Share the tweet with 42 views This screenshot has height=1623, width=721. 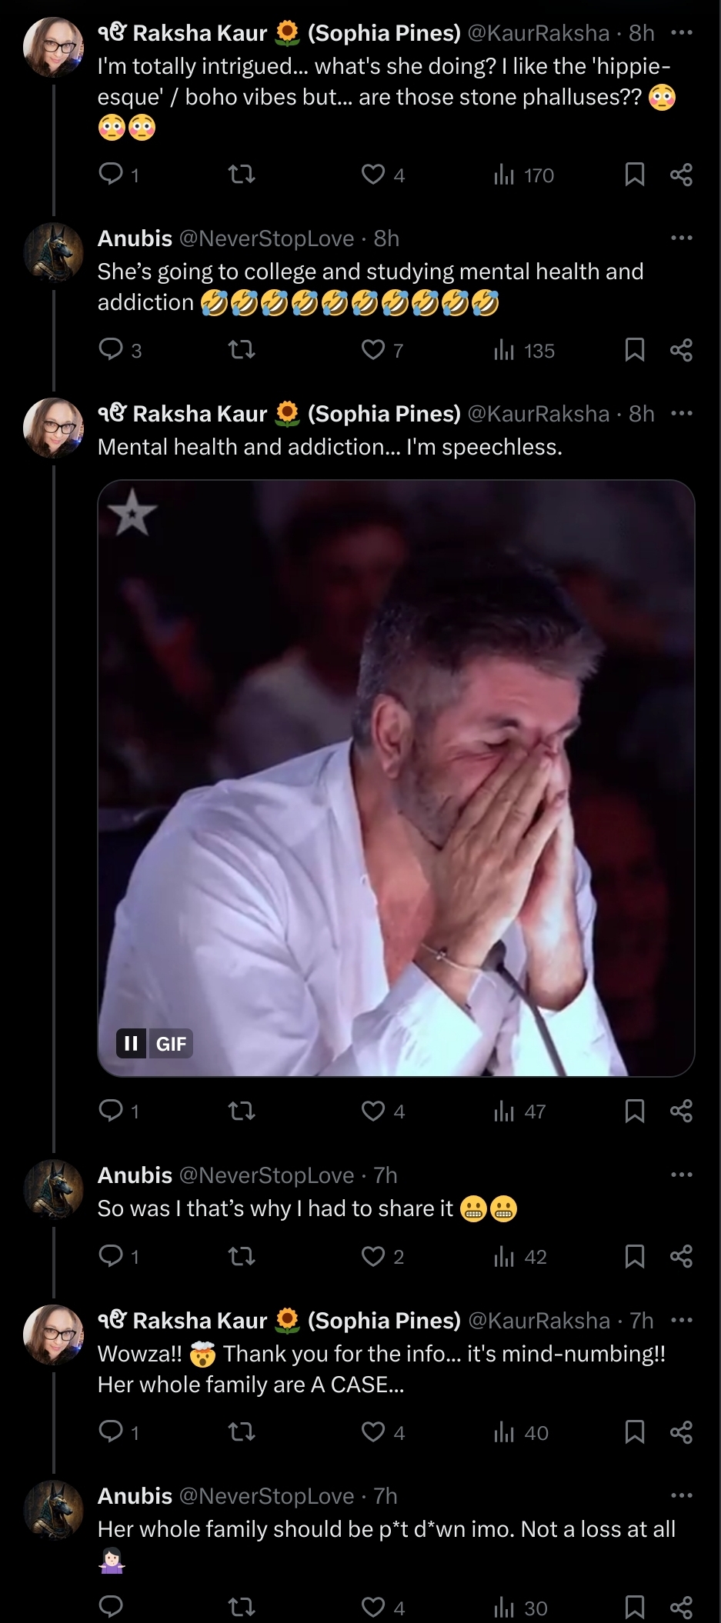pos(681,1256)
